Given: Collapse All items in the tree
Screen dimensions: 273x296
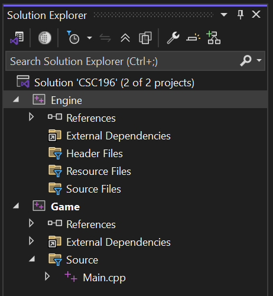Looking at the screenshot, I should point(125,38).
